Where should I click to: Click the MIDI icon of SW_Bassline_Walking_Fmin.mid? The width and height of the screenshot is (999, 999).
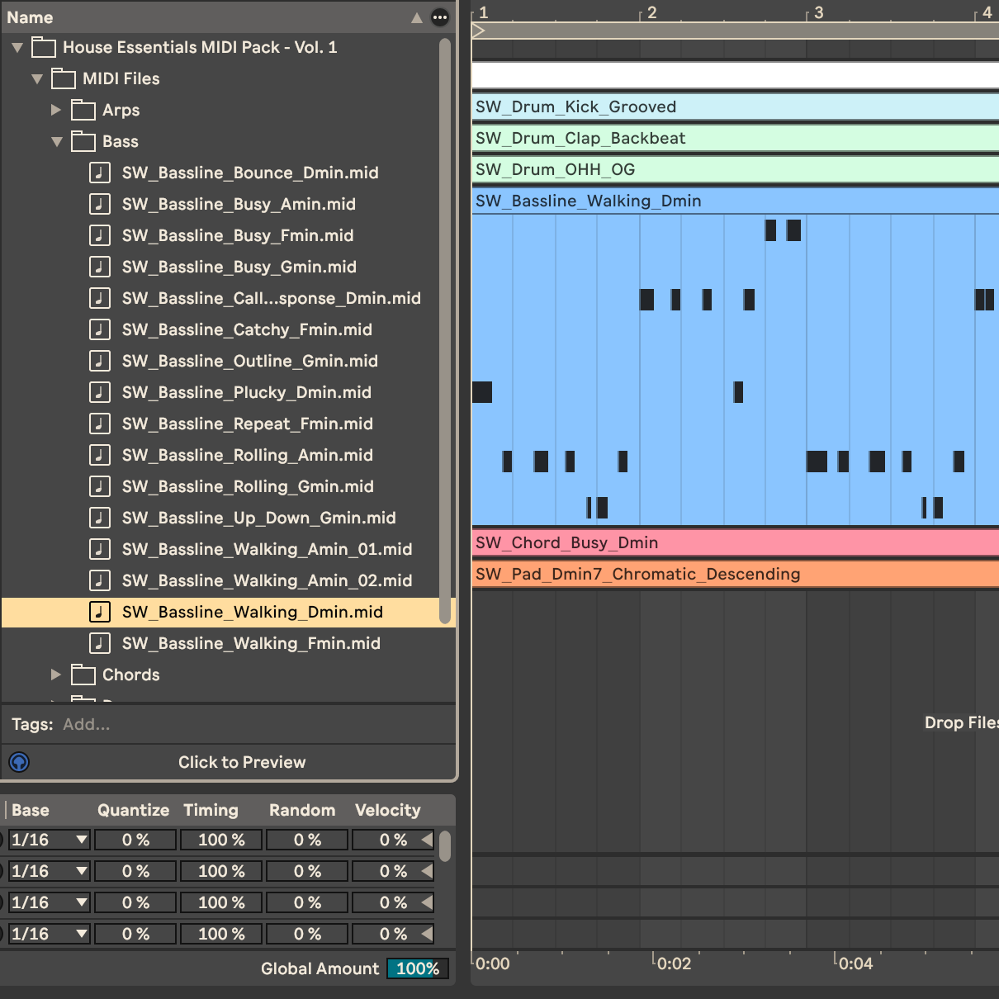pos(99,643)
